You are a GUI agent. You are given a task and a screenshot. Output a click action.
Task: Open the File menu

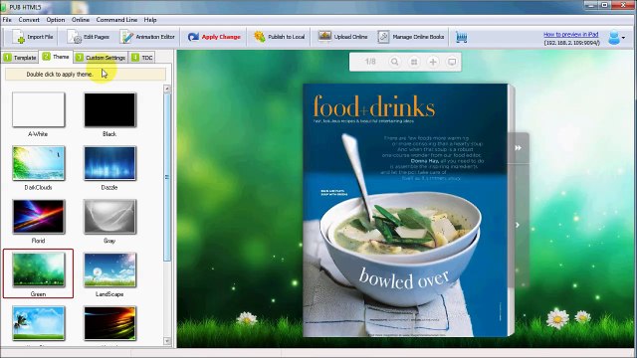[x=7, y=20]
